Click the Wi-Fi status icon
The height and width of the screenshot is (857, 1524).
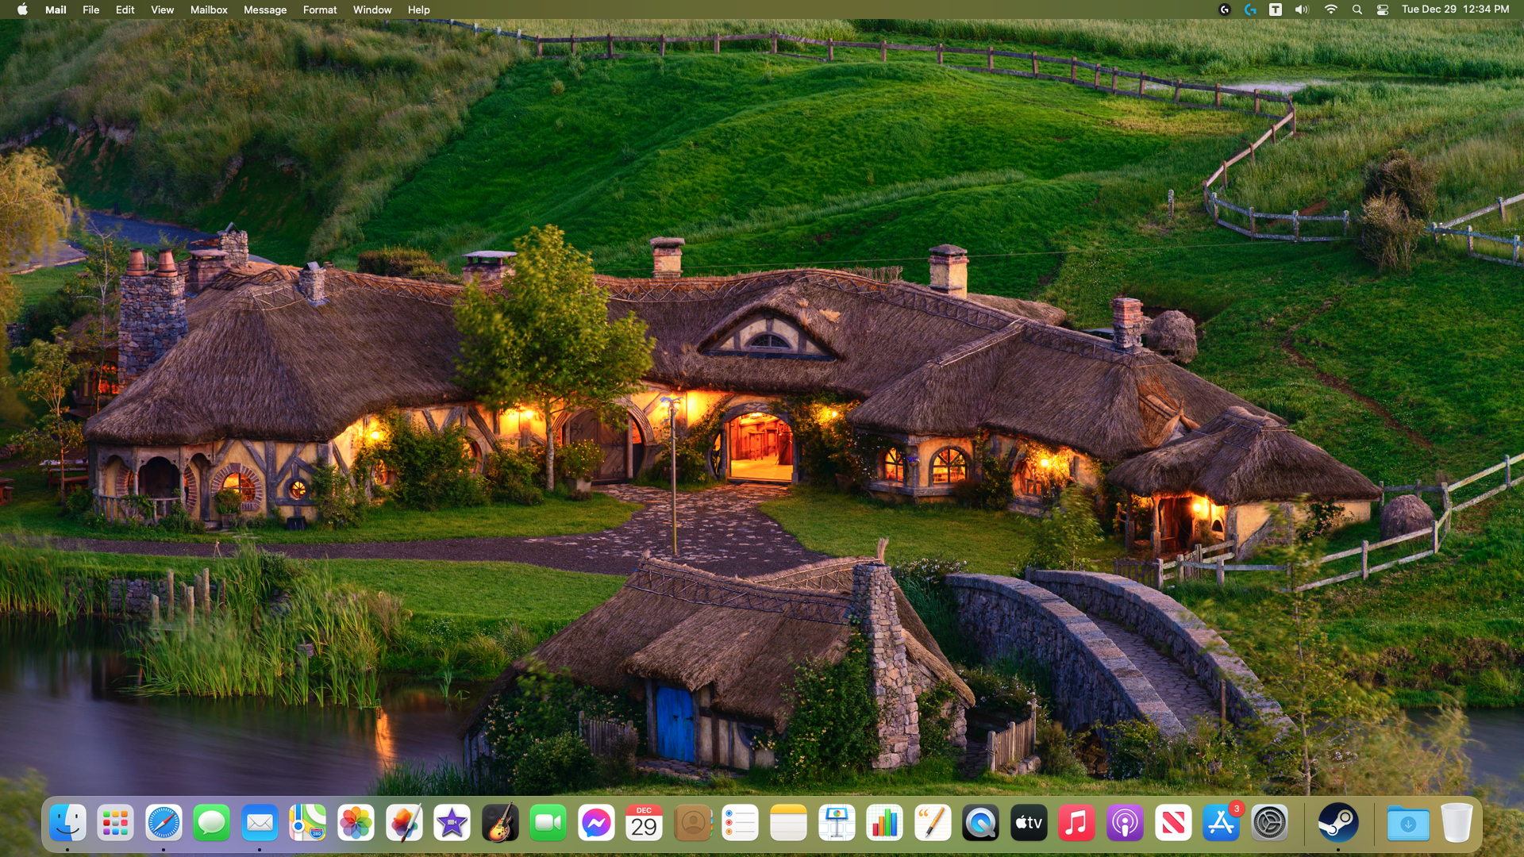pos(1330,10)
